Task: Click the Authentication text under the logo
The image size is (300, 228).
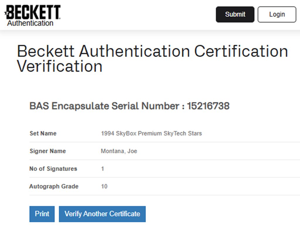Action: [30, 23]
